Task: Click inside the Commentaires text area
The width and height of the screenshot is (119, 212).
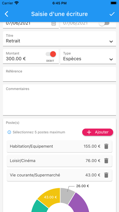Action: pyautogui.click(x=59, y=100)
